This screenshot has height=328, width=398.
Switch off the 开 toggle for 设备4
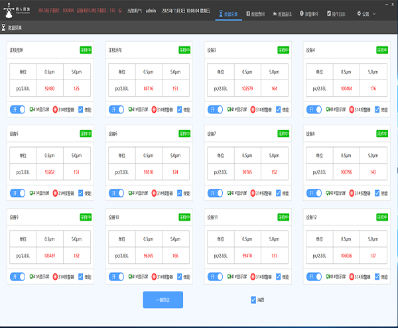click(x=314, y=109)
